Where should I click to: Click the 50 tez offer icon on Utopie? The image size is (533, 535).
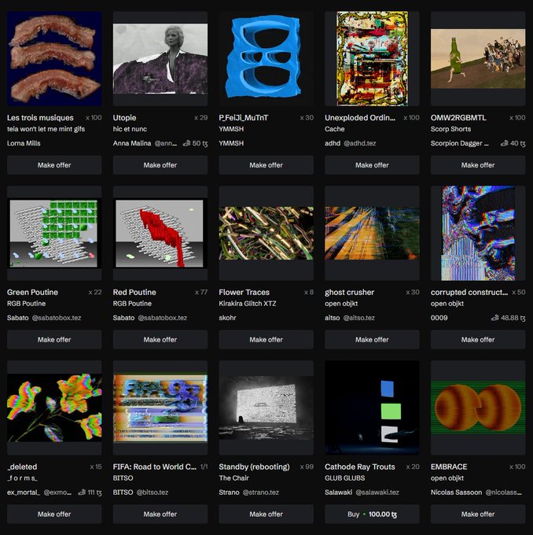coord(186,143)
